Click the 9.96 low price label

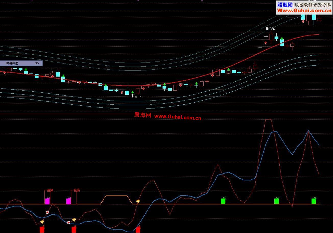[138, 97]
